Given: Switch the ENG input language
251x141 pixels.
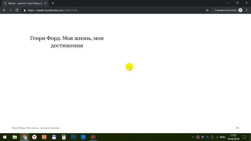Looking at the screenshot, I should (222, 137).
